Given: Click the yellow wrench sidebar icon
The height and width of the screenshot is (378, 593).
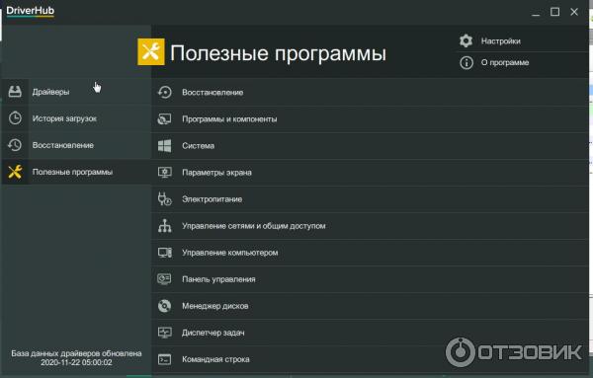Looking at the screenshot, I should (15, 172).
